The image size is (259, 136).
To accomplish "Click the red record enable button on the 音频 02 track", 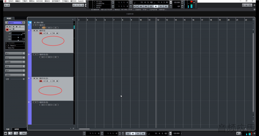I will (41, 33).
